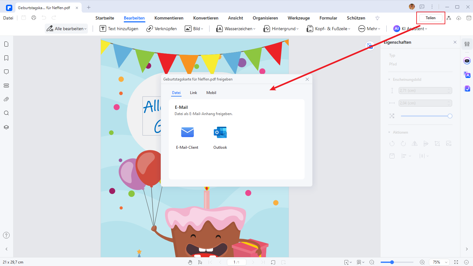Open the Datei menu
Screen dimensions: 473x266
[8, 18]
